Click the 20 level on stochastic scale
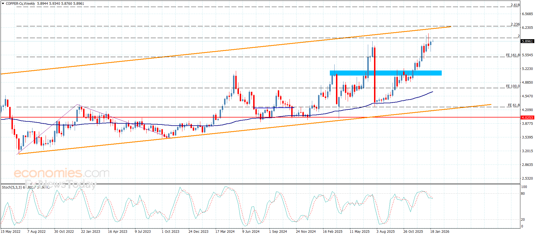Screen dimensions: 536x235 point(523,220)
